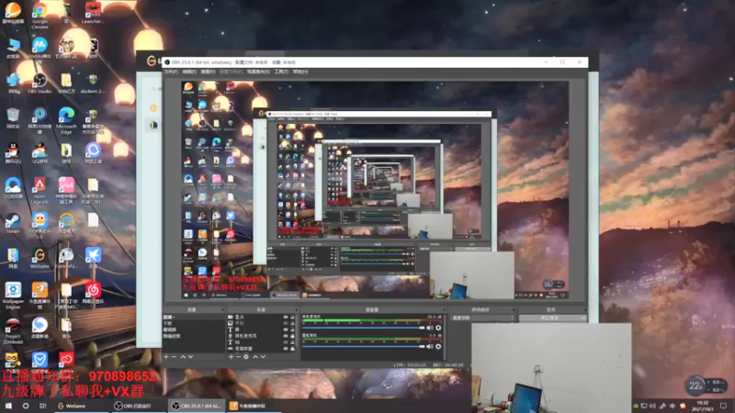
Task: Mute the first audio mixer channel
Action: coord(430,328)
